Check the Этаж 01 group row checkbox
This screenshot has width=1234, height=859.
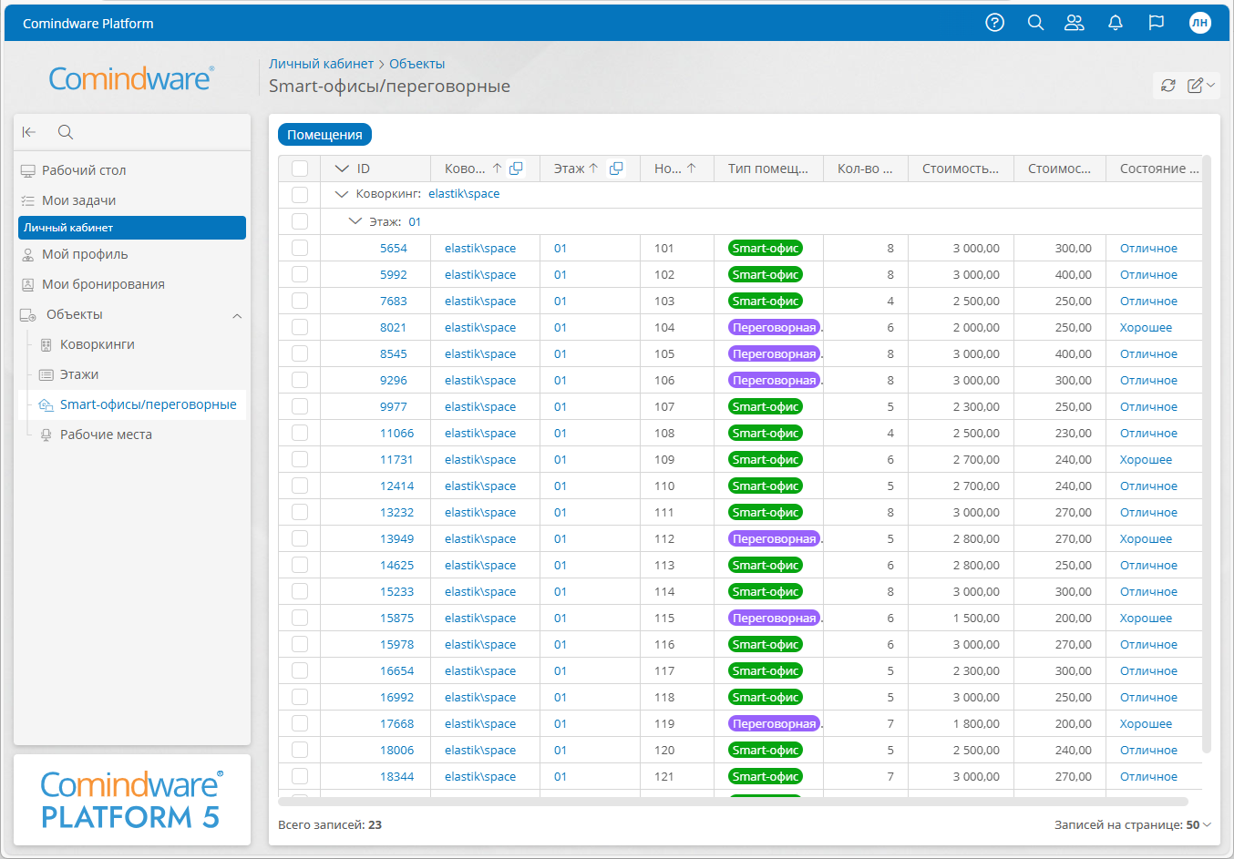300,220
